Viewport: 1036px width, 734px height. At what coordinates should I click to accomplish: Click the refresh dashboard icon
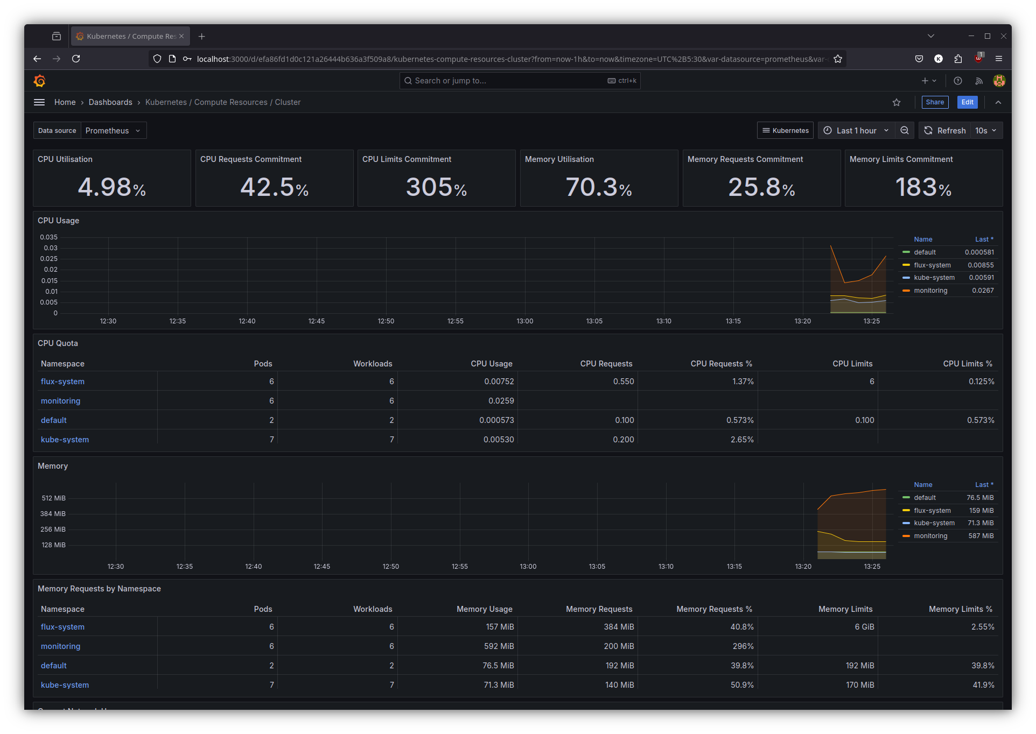[x=928, y=130]
